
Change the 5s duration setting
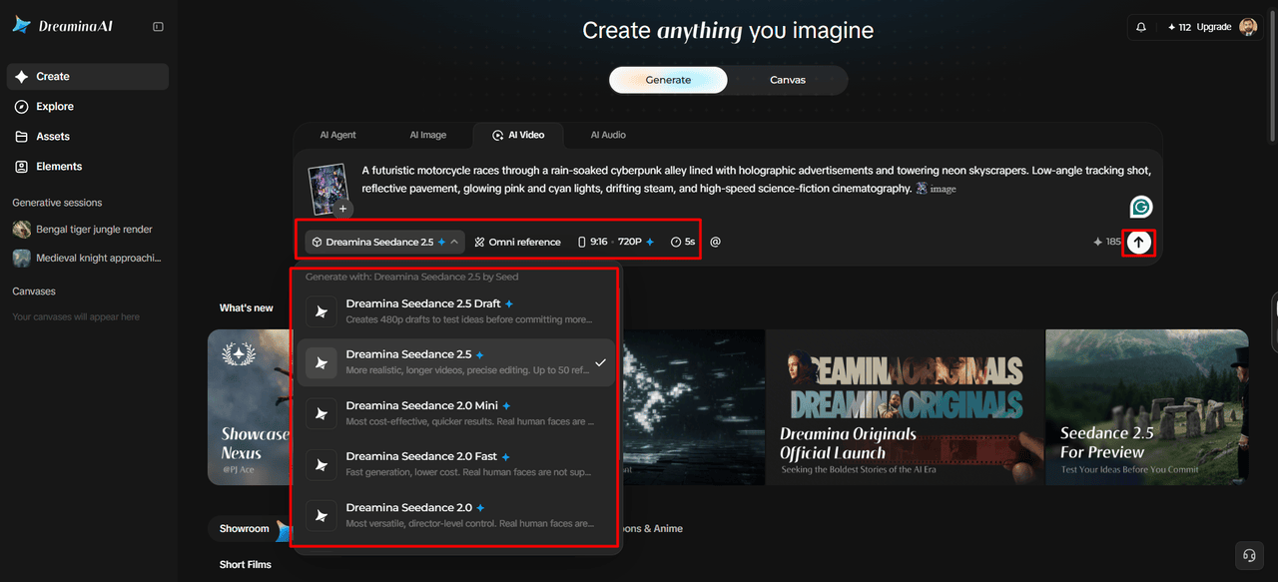[683, 242]
